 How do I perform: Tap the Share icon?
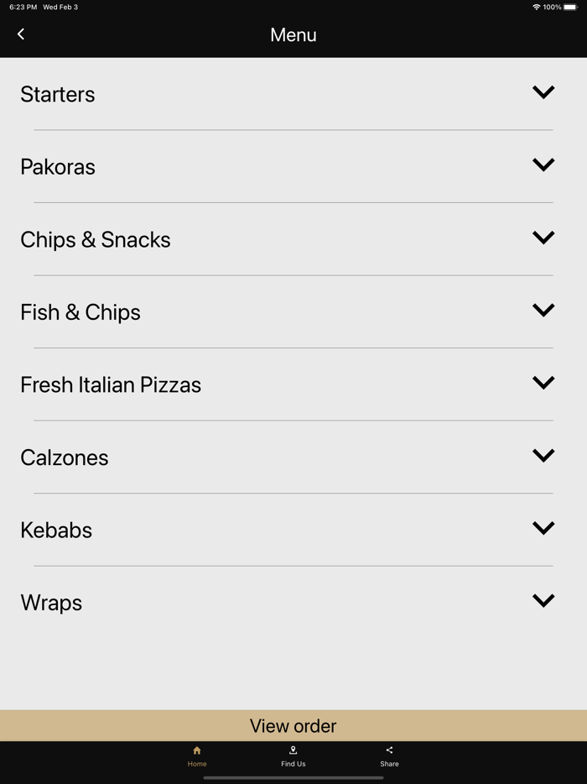coord(389,750)
